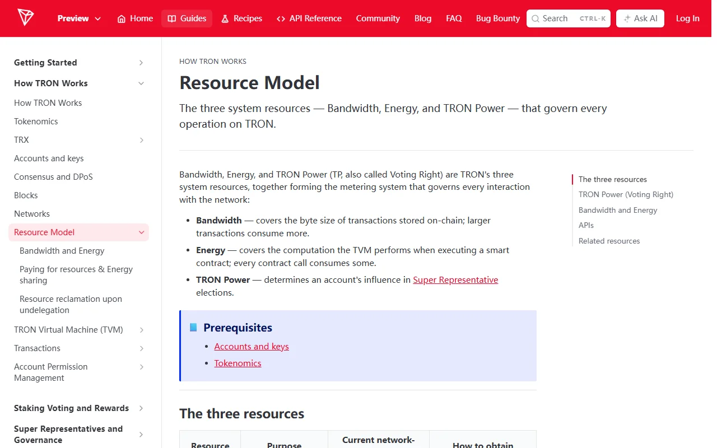The width and height of the screenshot is (717, 448).
Task: Collapse the How TRON Works section
Action: [x=141, y=83]
